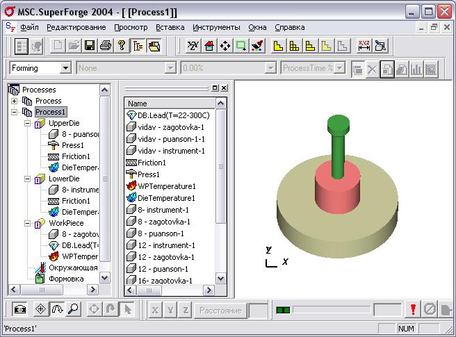Click the fit-all four arrows icon
Image resolution: width=456 pixels, height=337 pixels.
tap(225, 46)
